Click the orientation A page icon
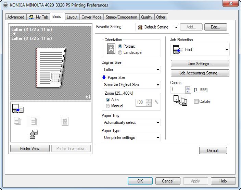The height and width of the screenshot is (190, 241). pos(111,49)
